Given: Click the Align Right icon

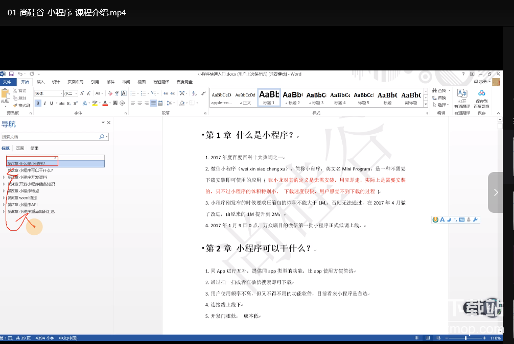Looking at the screenshot, I should [x=147, y=103].
